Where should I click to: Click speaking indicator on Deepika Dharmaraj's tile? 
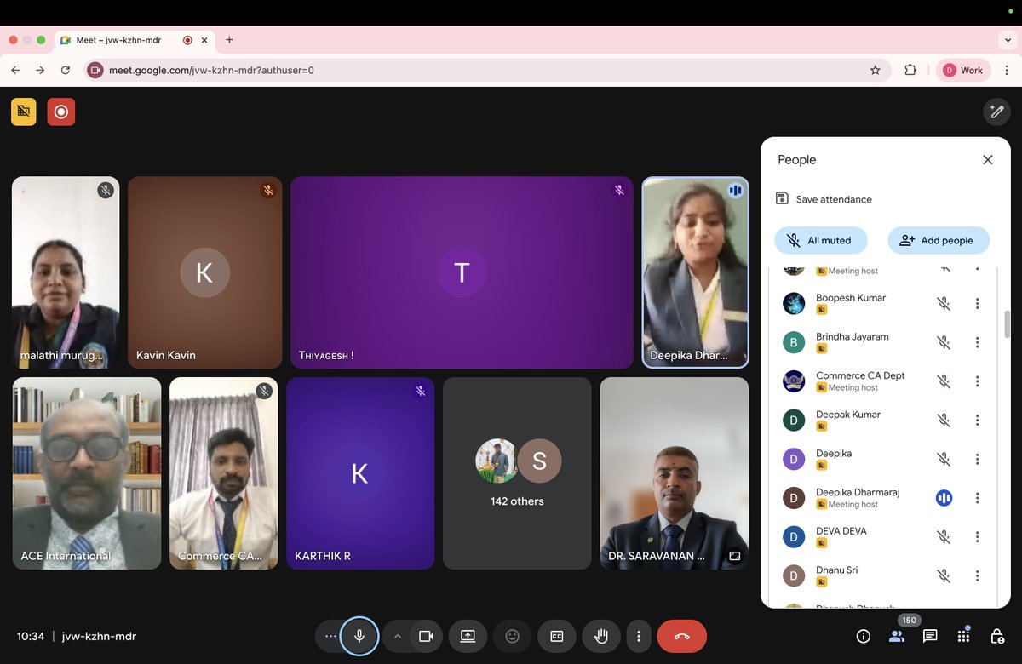coord(735,191)
